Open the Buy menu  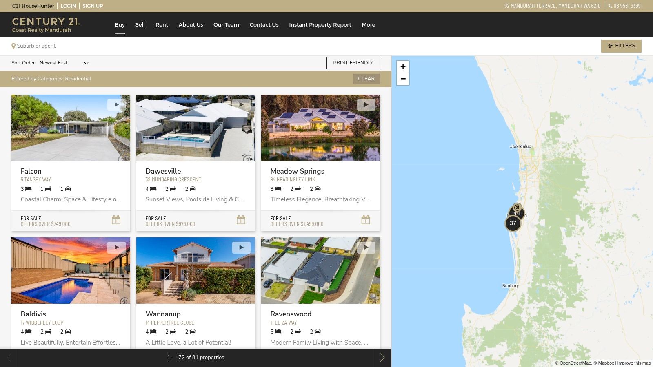(120, 24)
